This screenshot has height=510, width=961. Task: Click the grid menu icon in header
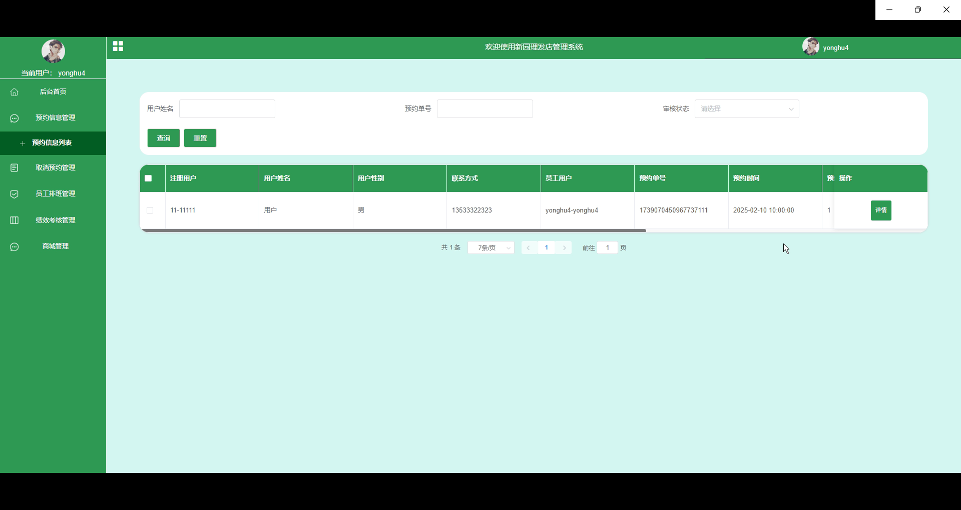[x=118, y=46]
